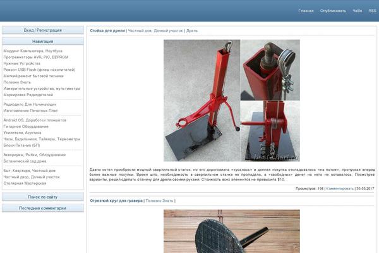Open the Опубликовать link in the top menu
379x253 pixels.
[333, 11]
